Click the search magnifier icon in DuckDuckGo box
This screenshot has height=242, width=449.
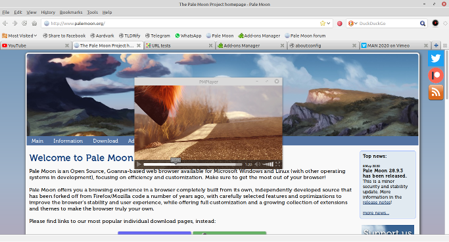point(423,24)
